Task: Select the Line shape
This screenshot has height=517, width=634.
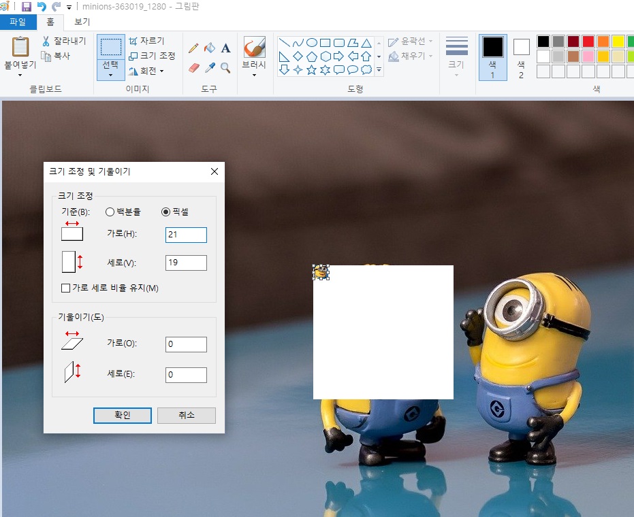Action: pyautogui.click(x=284, y=43)
